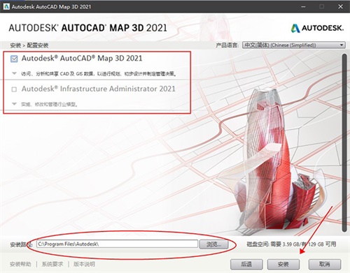This screenshot has height=273, width=350.
Task: Click the 取消 (Cancel) button
Action: click(x=325, y=264)
